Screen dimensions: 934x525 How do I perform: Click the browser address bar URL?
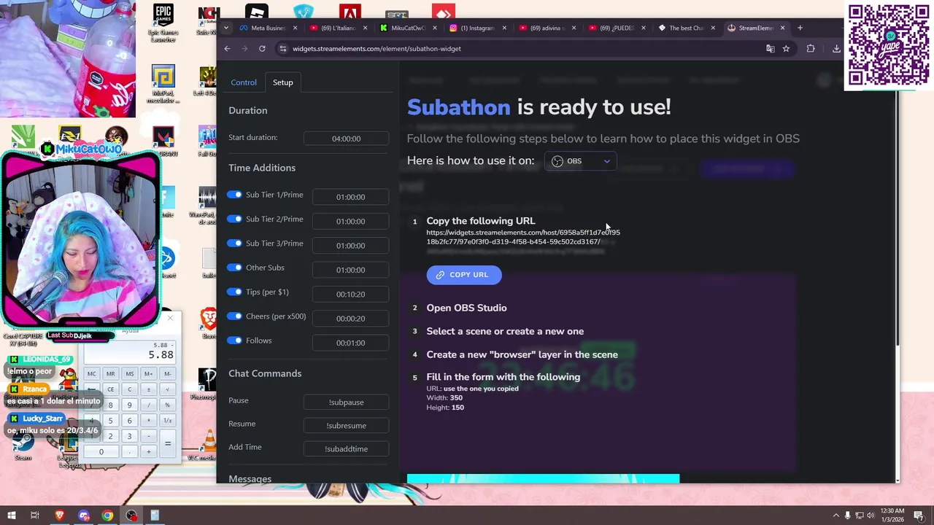click(377, 49)
